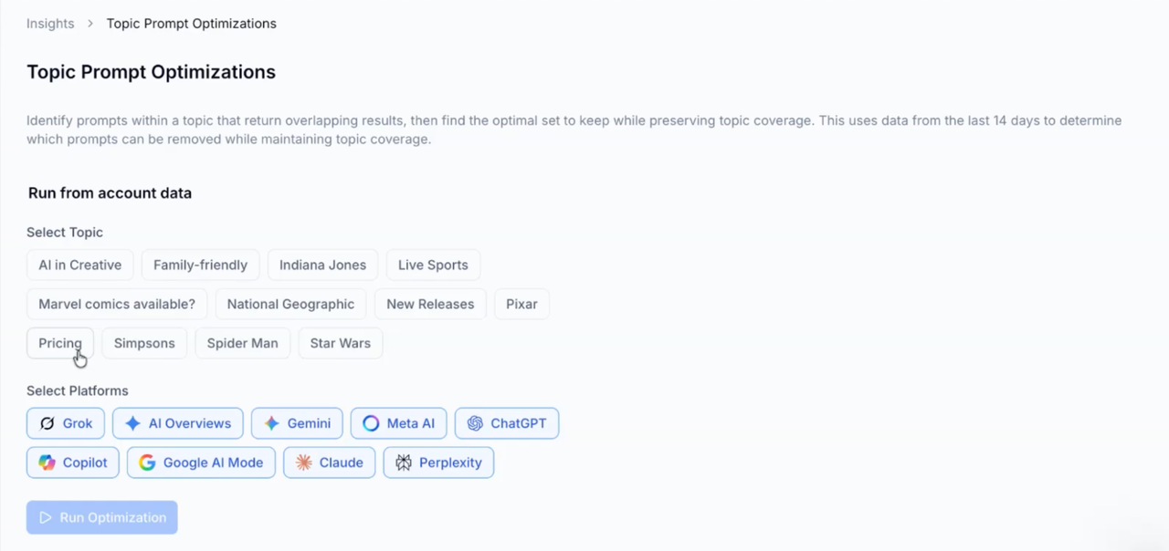Click the Run Optimization button label
The height and width of the screenshot is (551, 1169).
[113, 517]
